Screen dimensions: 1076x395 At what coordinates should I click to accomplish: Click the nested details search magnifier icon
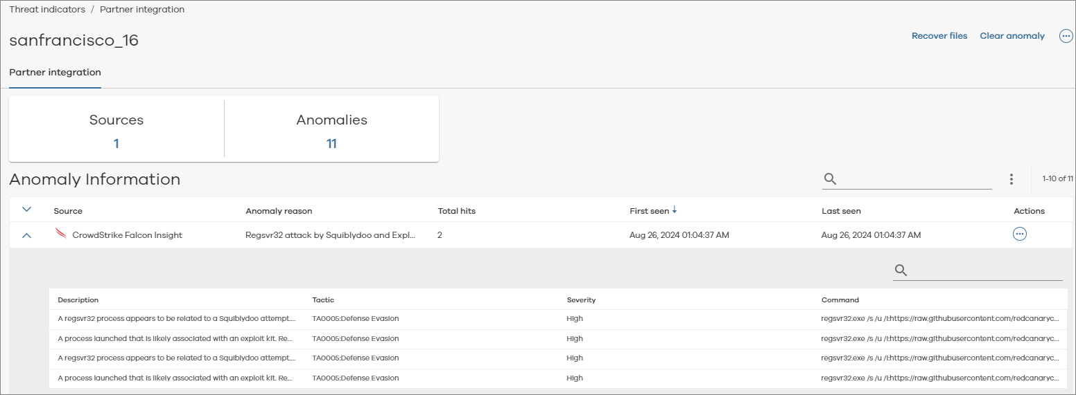(901, 270)
